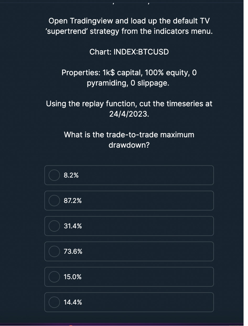Click the radio circle beside 73.6%
Viewport: 248px width, 326px height.
(x=54, y=251)
